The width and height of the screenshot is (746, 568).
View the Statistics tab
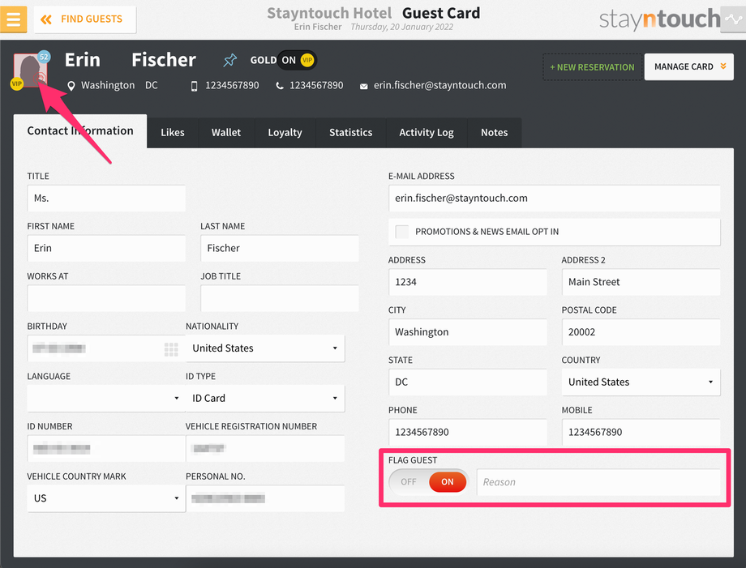coord(350,133)
